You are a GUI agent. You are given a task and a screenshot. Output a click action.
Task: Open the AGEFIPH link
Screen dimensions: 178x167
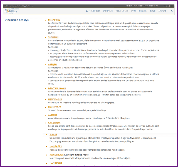[x=53, y=115]
